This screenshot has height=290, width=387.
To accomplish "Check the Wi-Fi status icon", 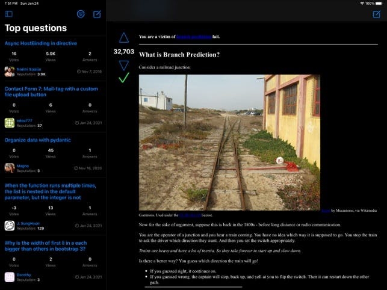I will (x=362, y=3).
